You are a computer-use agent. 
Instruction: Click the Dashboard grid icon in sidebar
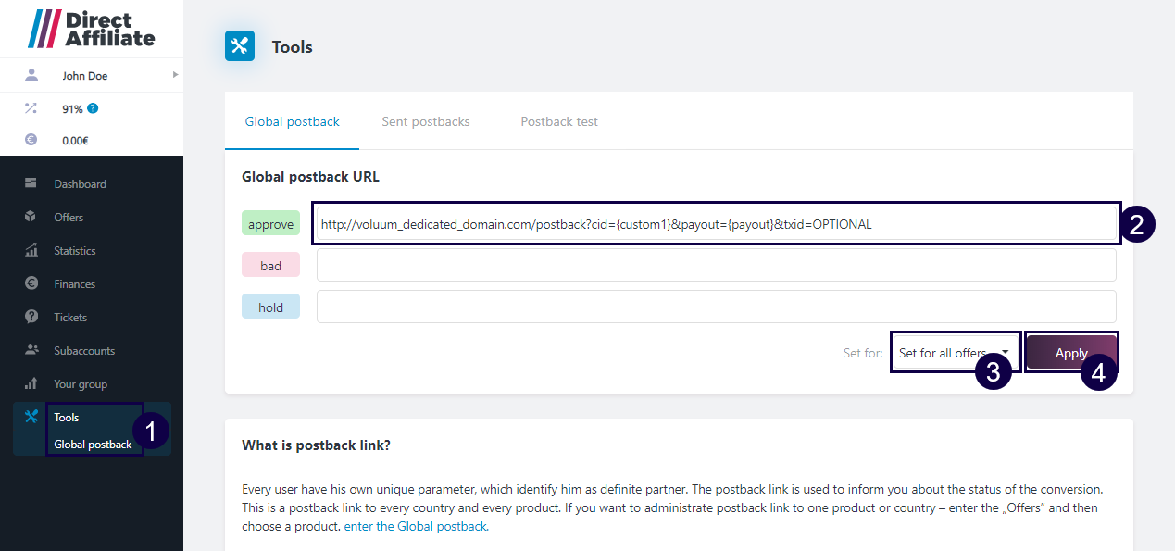tap(31, 183)
